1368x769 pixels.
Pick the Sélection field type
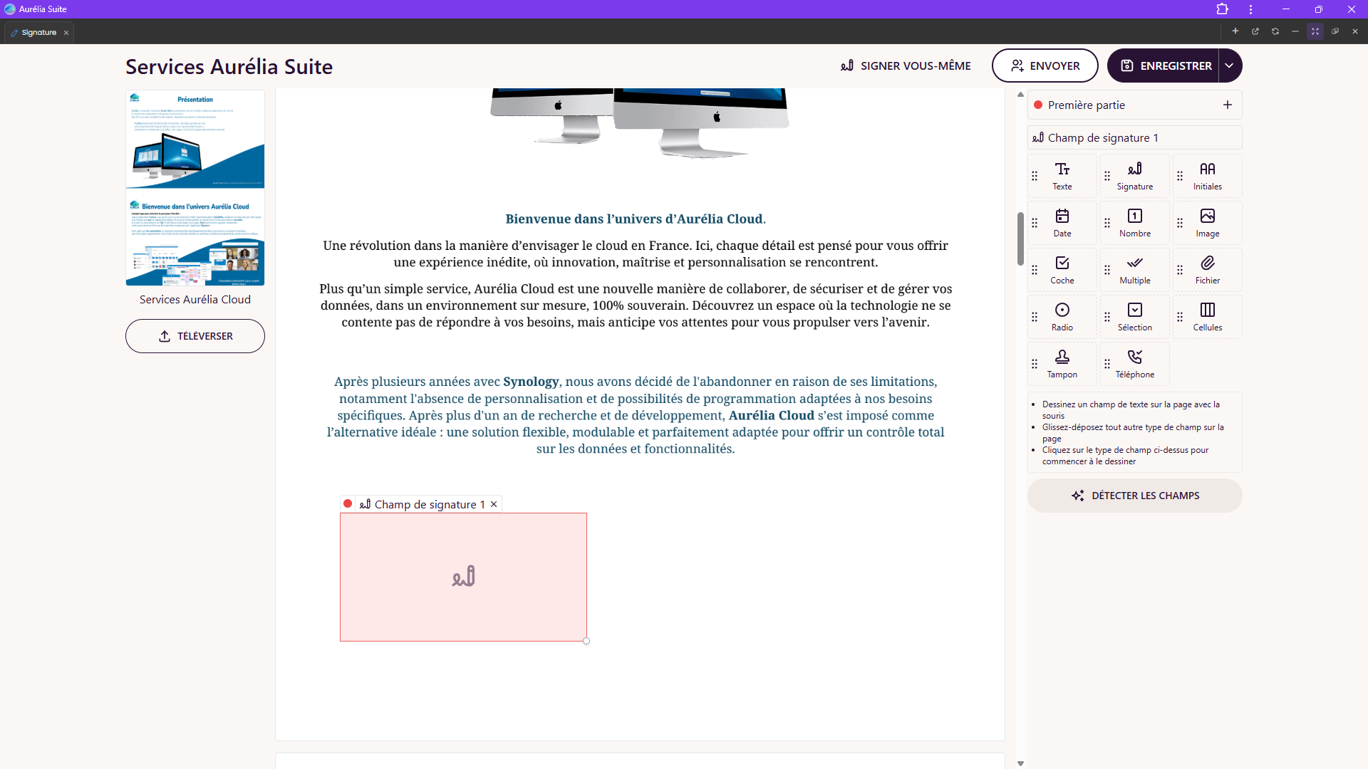[1135, 317]
